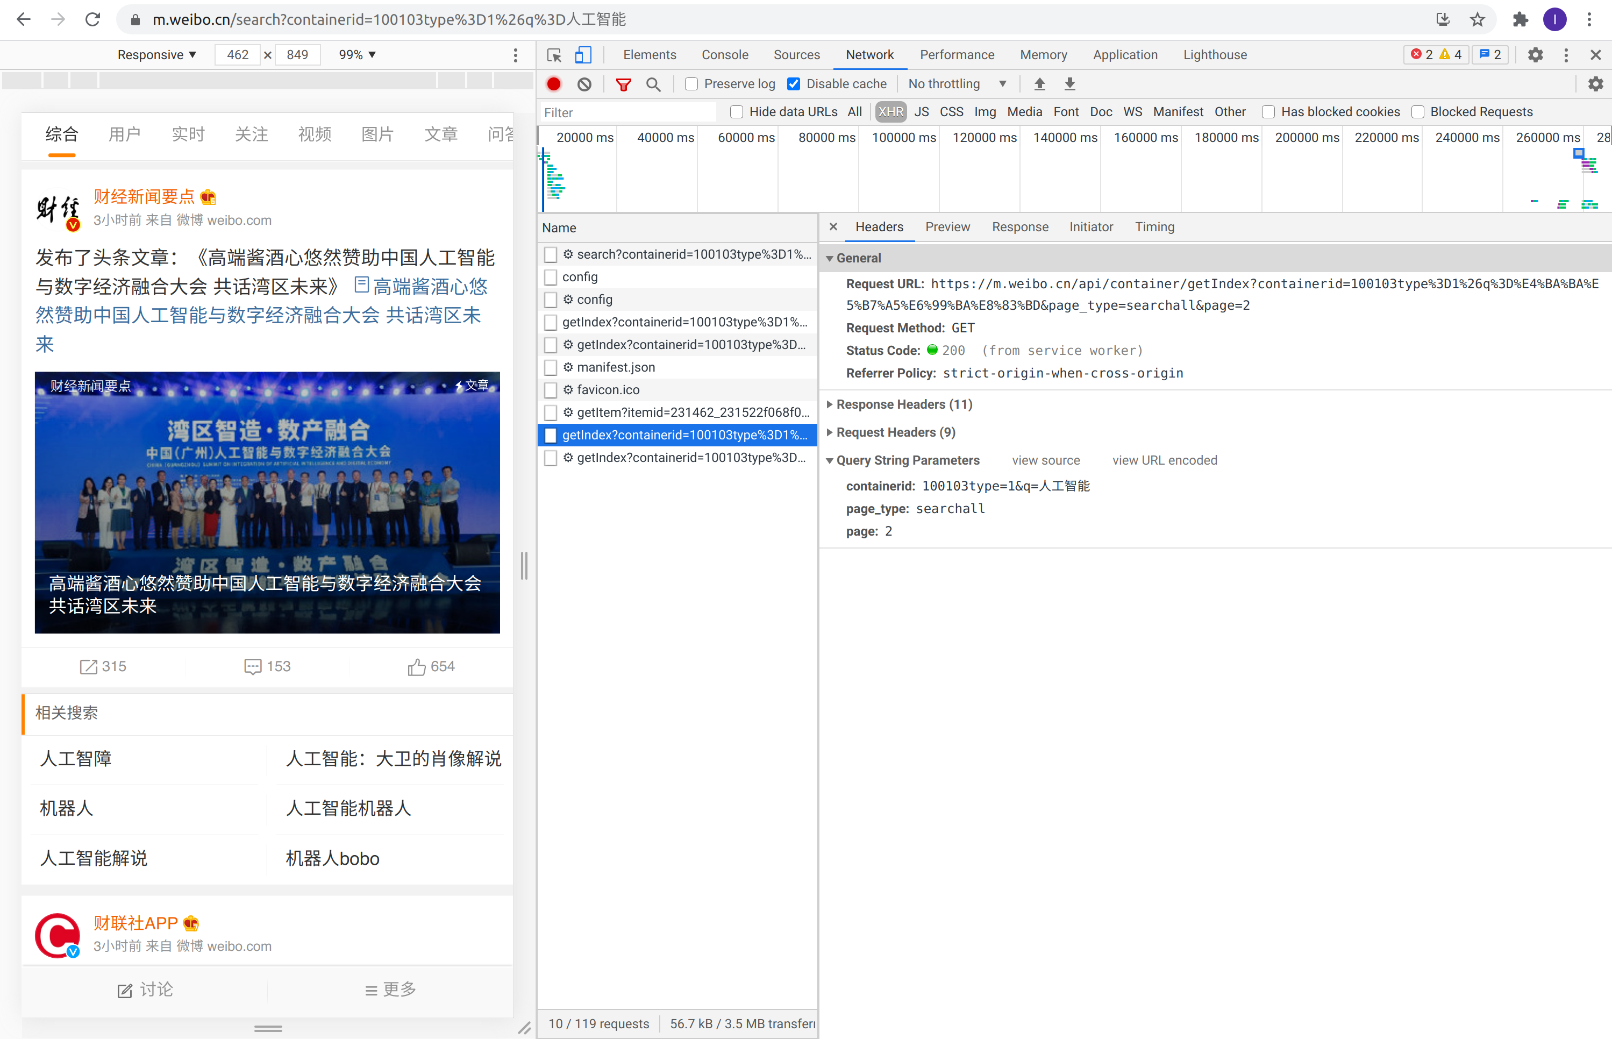Click the 人工智能机器人 related search
Screen dimensions: 1612x1039
[348, 808]
